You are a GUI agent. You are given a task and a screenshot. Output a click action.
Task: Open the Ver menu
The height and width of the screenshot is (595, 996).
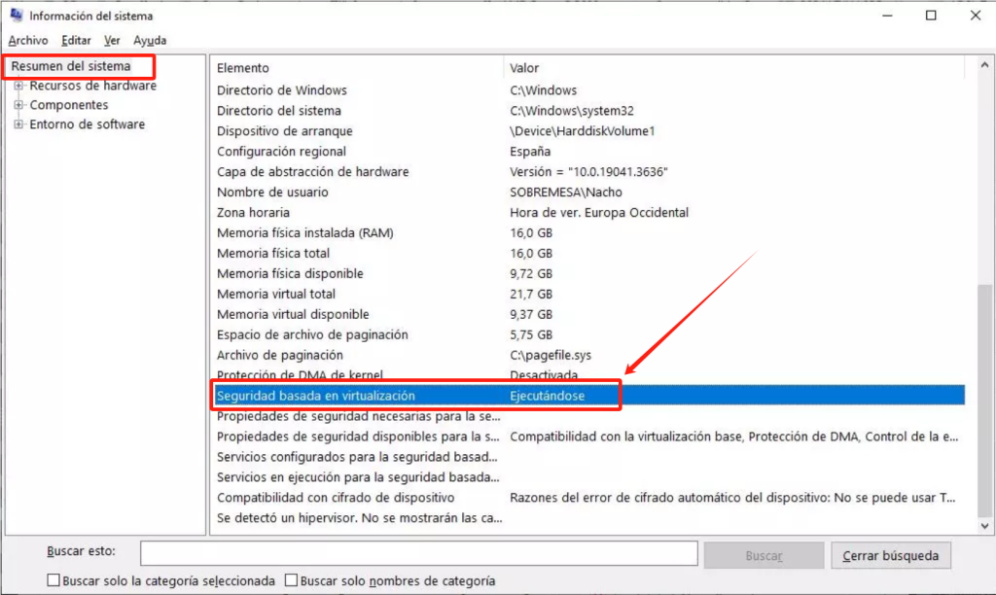coord(111,40)
